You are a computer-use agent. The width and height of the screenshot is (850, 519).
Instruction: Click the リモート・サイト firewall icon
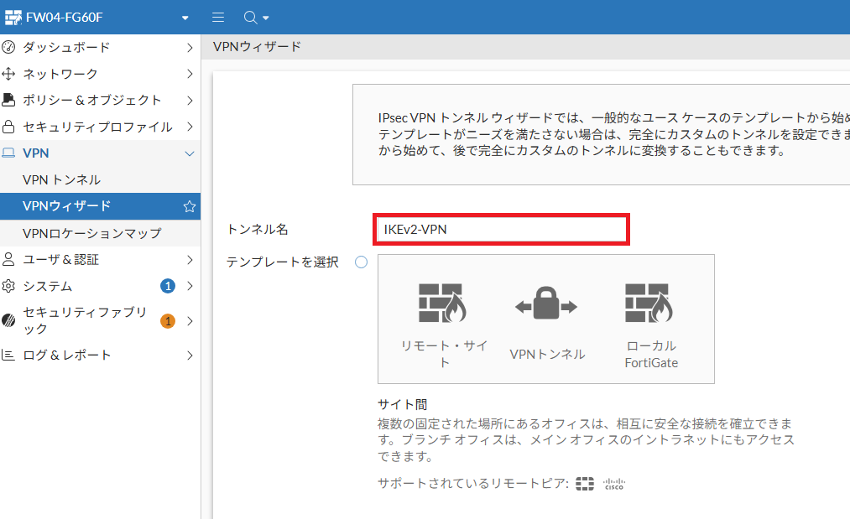pyautogui.click(x=442, y=303)
